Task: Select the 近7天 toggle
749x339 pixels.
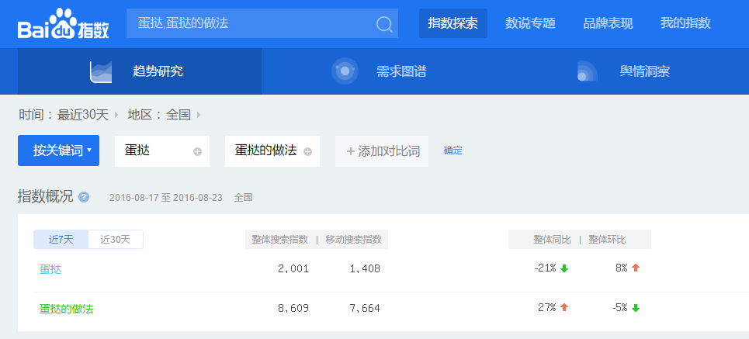Action: (61, 239)
